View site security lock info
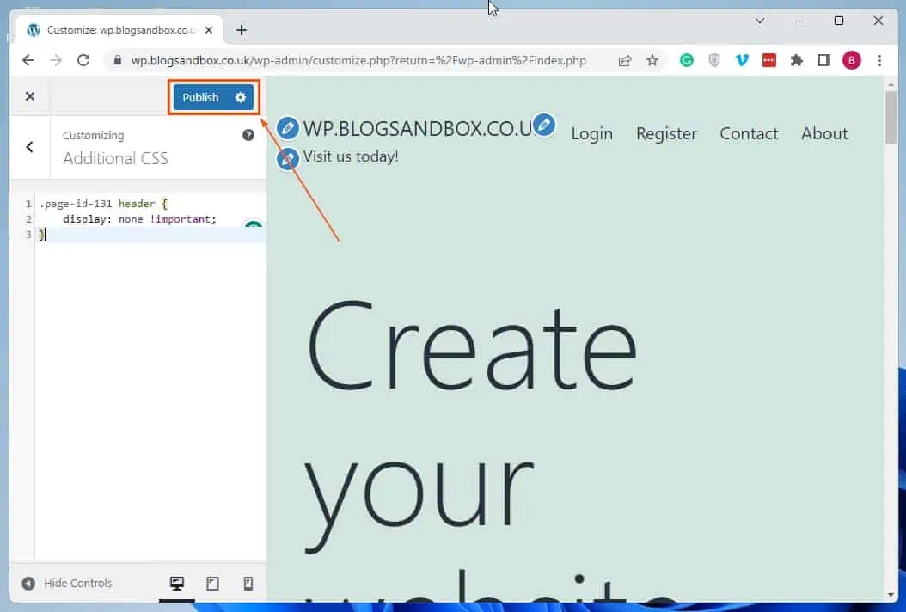906x612 pixels. (117, 60)
